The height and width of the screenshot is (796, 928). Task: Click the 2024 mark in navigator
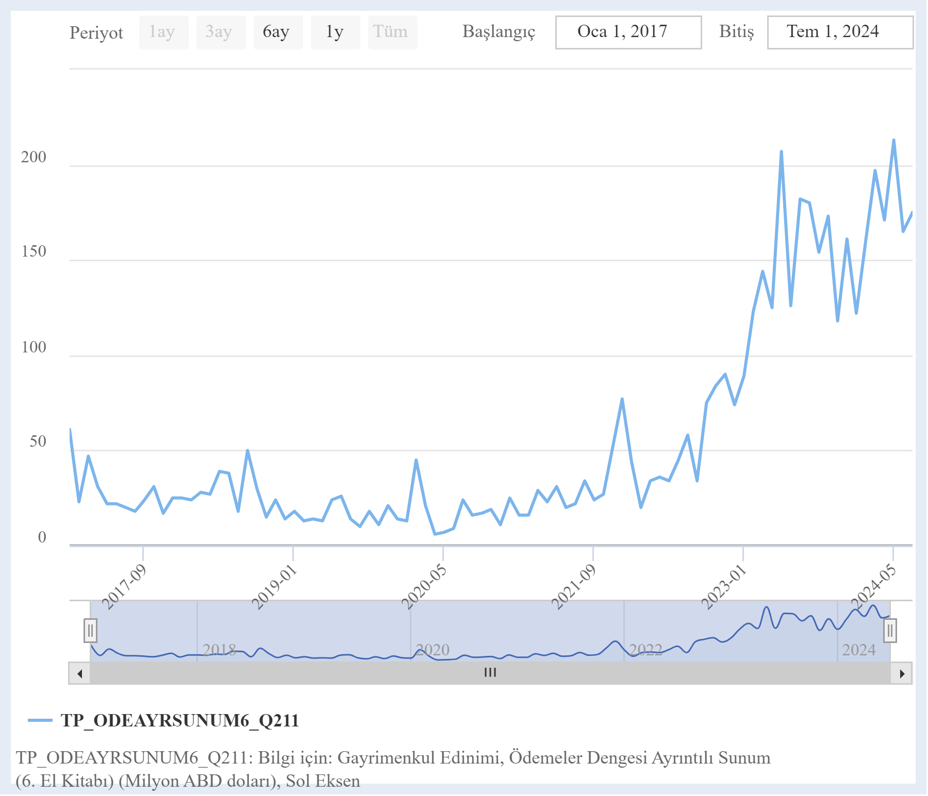tap(859, 650)
